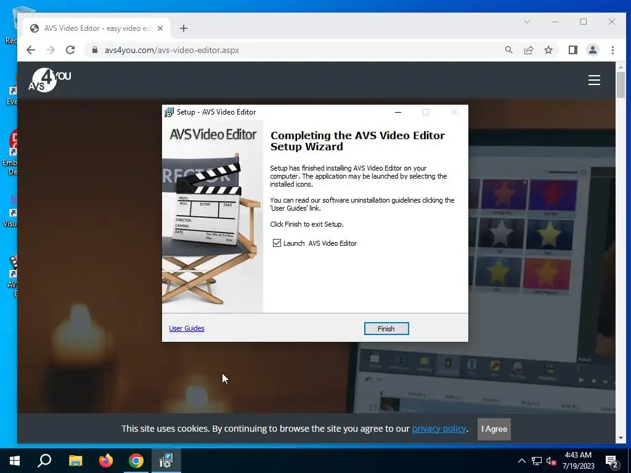
Task: Switch to Chrome in the taskbar
Action: tap(136, 461)
